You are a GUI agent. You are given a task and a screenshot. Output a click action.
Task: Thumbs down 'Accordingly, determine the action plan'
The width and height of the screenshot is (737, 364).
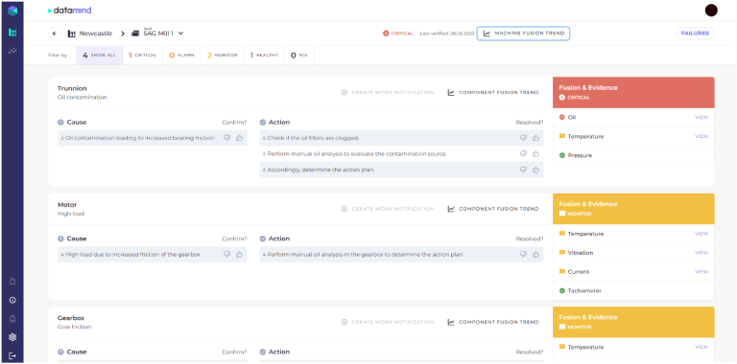point(523,170)
